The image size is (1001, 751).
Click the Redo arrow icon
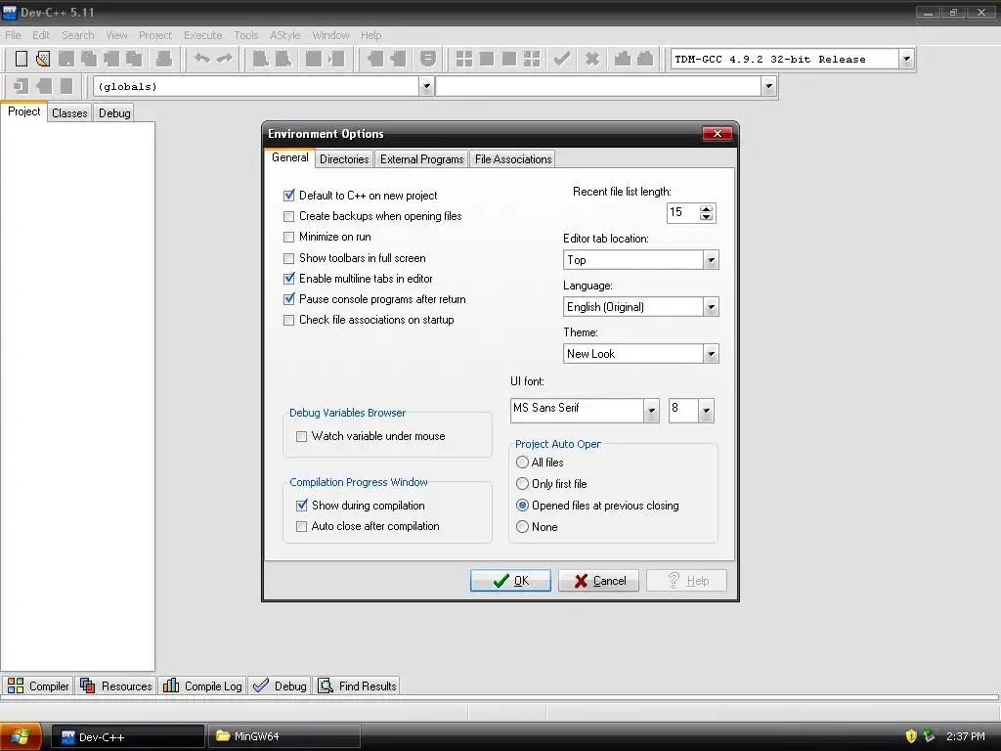click(x=225, y=59)
